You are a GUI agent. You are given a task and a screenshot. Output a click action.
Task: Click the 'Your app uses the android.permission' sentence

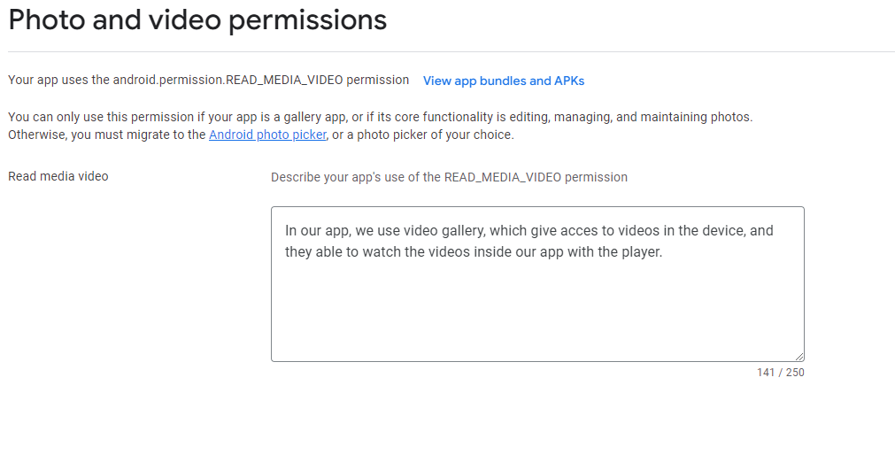208,80
